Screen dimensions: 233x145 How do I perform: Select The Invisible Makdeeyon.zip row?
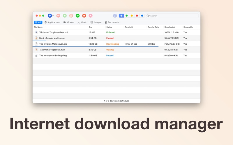[x=116, y=44]
